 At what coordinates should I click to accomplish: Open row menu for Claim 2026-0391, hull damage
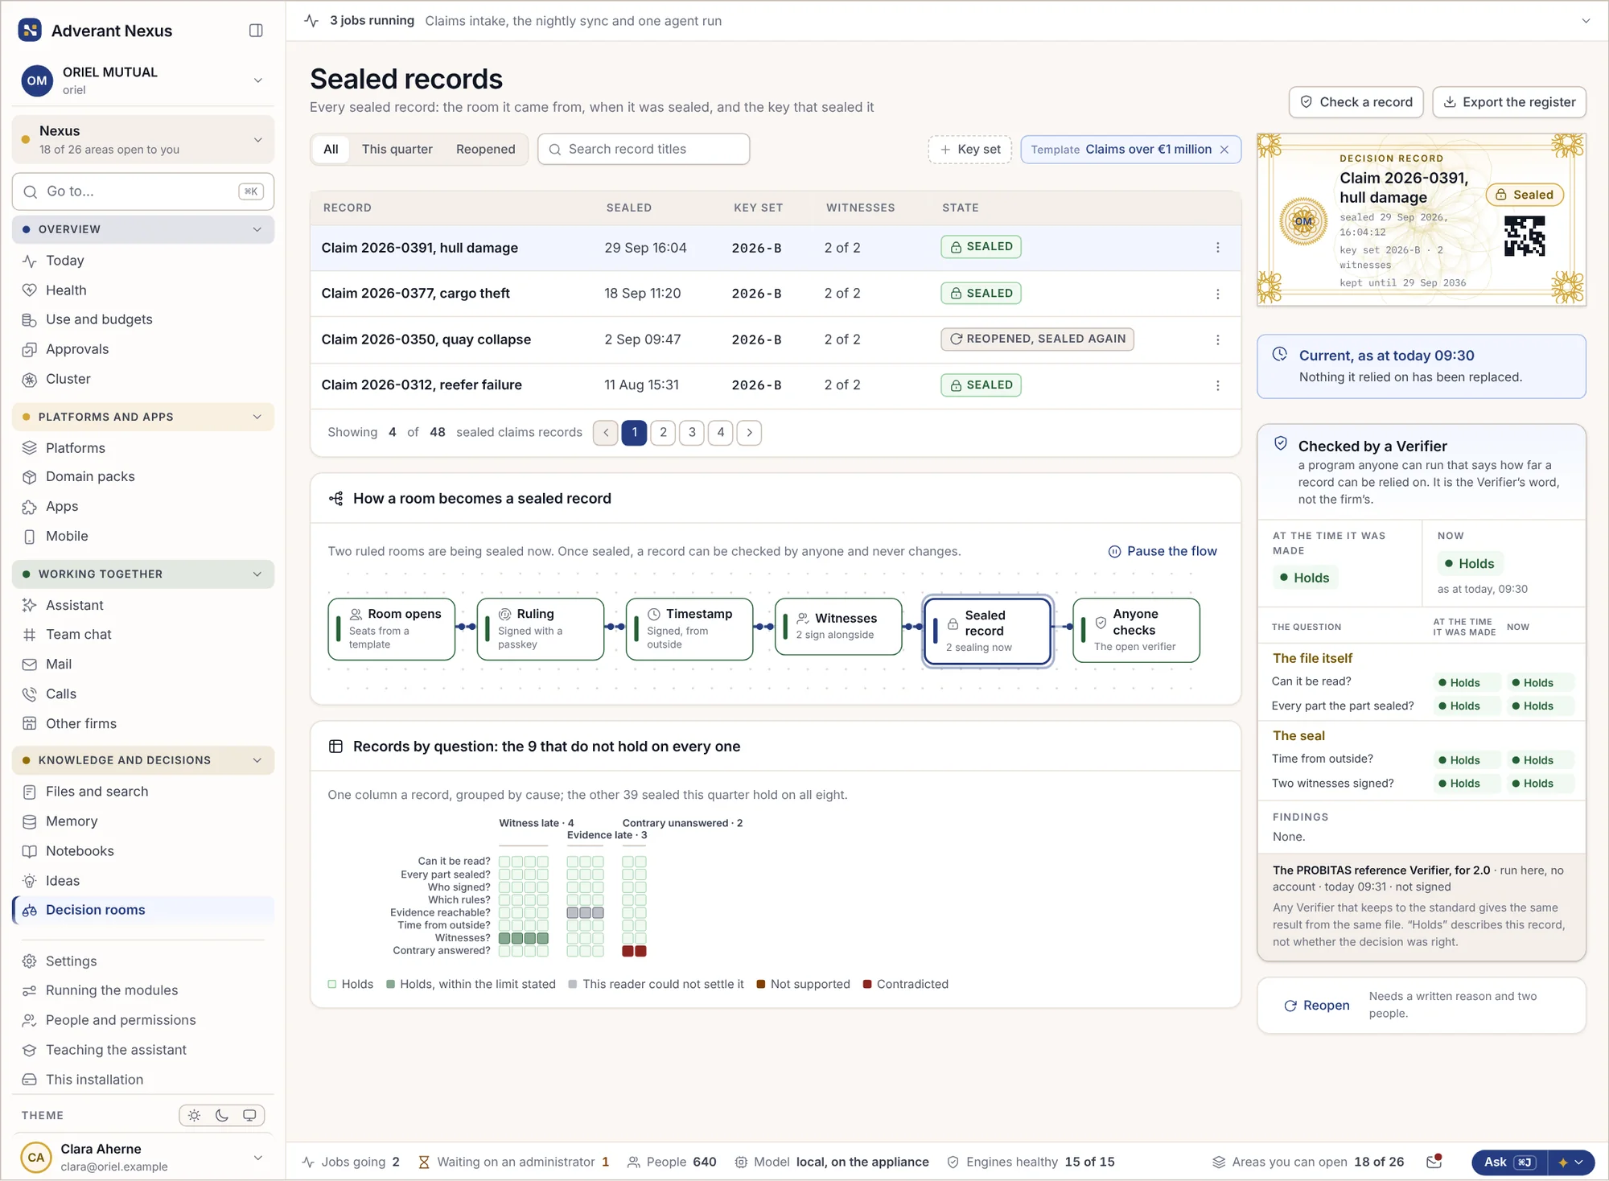tap(1217, 248)
